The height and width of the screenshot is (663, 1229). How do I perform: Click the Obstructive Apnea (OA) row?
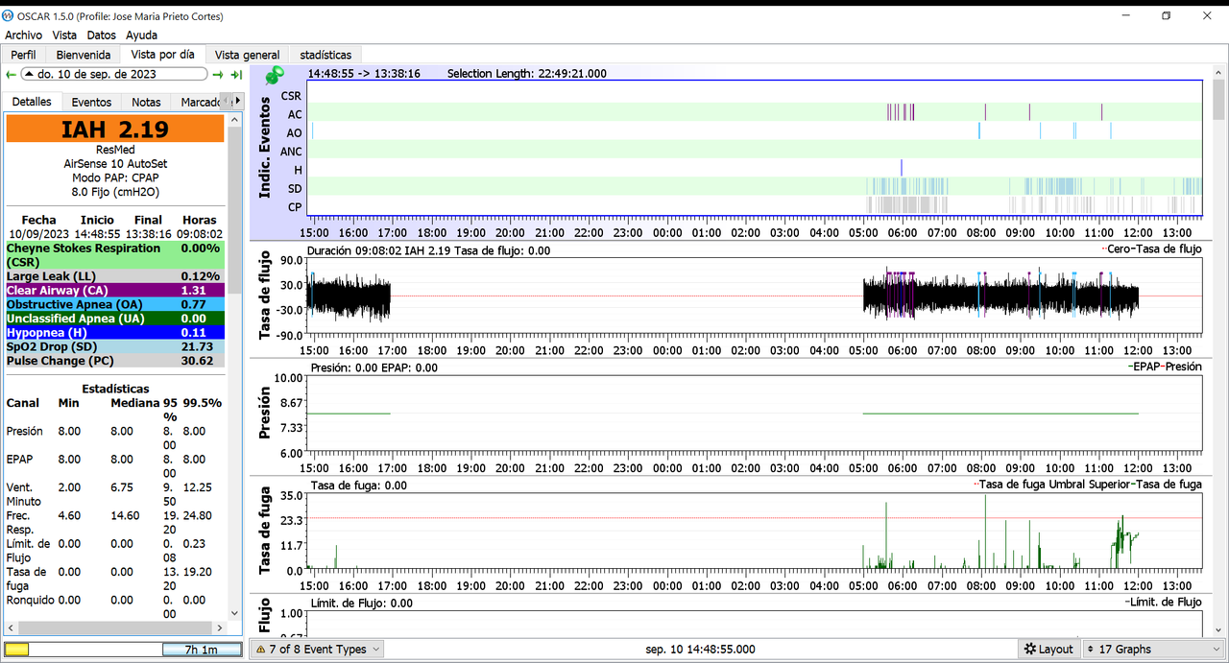[x=115, y=304]
